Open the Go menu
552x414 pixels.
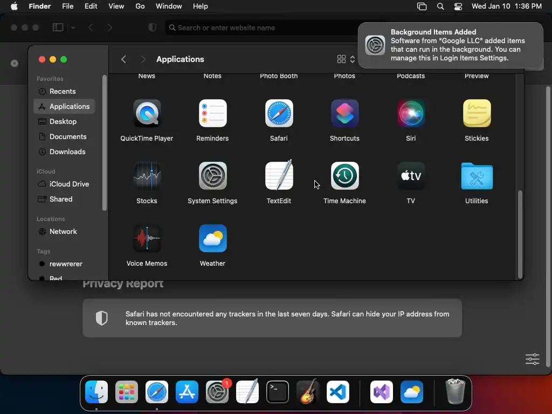click(140, 6)
